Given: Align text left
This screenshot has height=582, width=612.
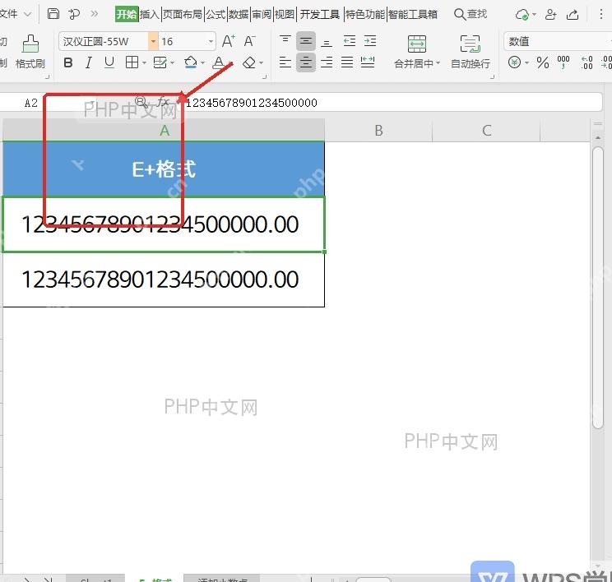Looking at the screenshot, I should [285, 62].
